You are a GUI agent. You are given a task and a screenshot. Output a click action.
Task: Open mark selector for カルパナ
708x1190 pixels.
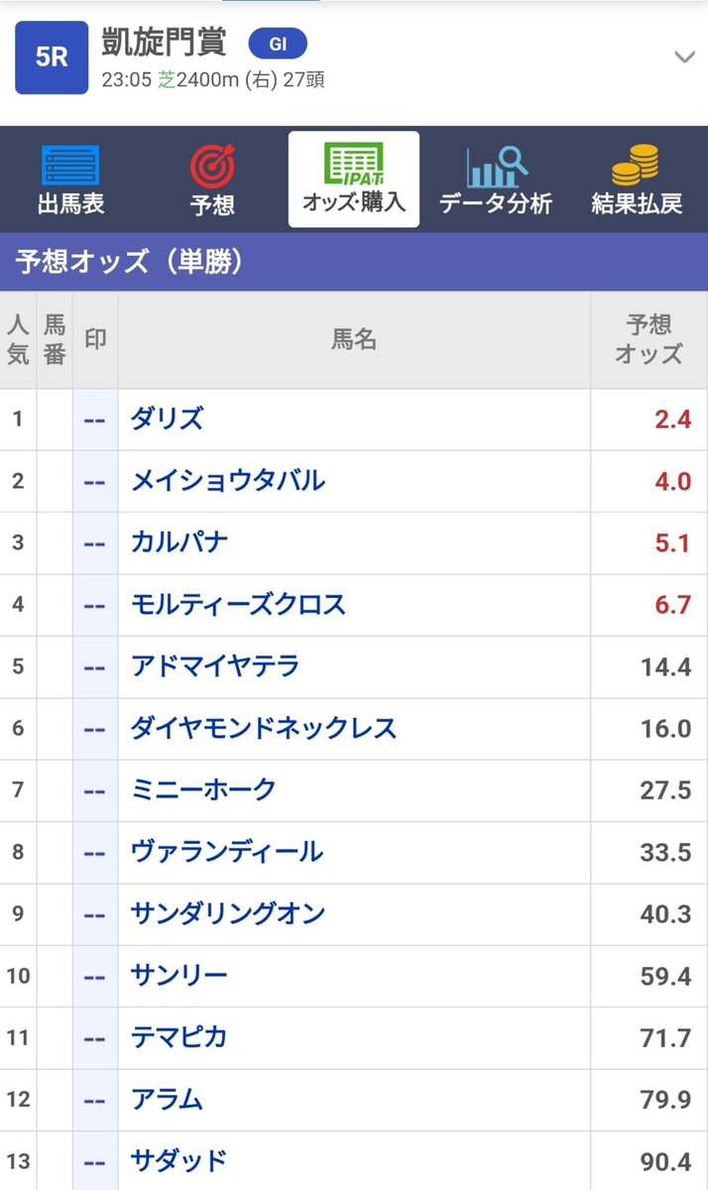95,542
